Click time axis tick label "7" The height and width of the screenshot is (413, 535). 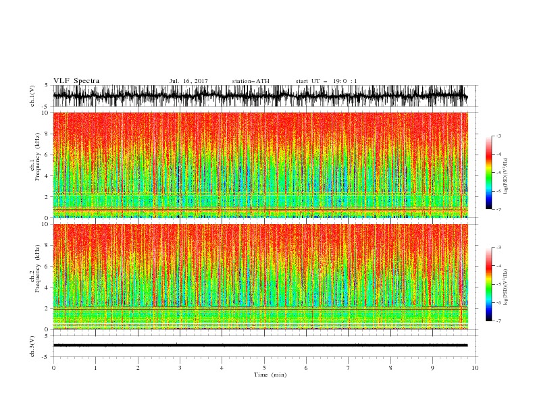click(349, 368)
